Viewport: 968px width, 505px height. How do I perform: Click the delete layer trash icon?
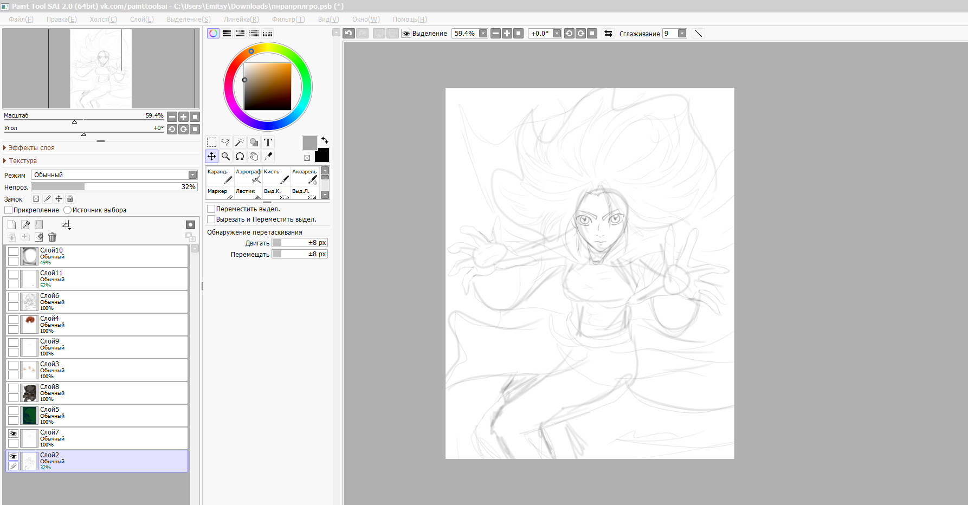52,237
